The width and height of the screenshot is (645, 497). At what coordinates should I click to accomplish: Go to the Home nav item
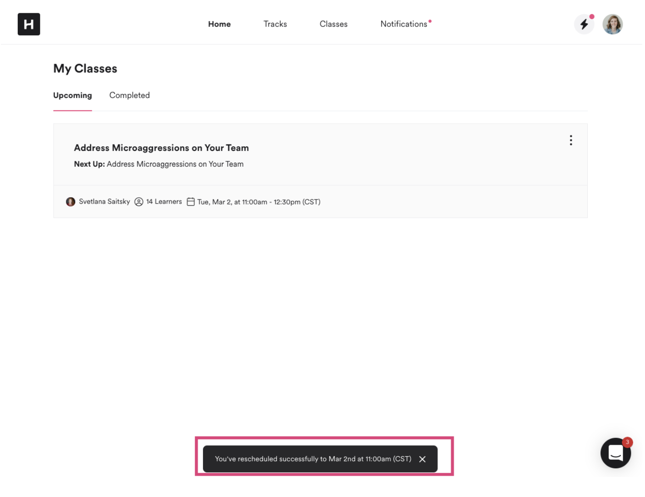[219, 24]
